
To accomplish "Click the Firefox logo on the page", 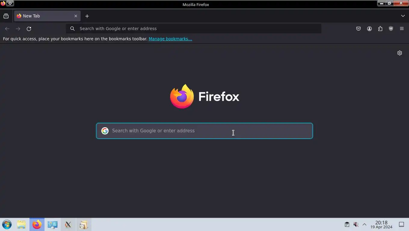I will coord(204,96).
